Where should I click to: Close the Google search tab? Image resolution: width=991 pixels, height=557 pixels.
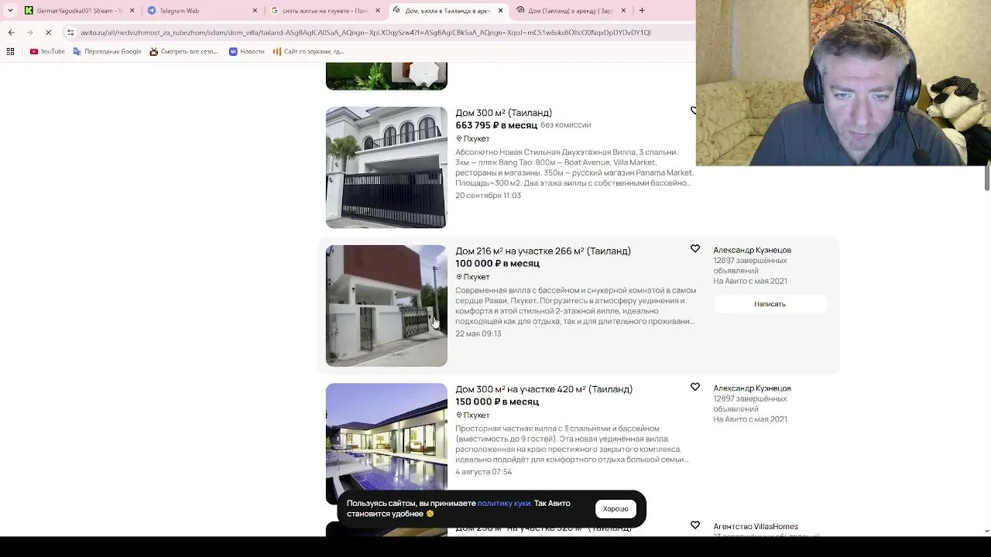(377, 11)
